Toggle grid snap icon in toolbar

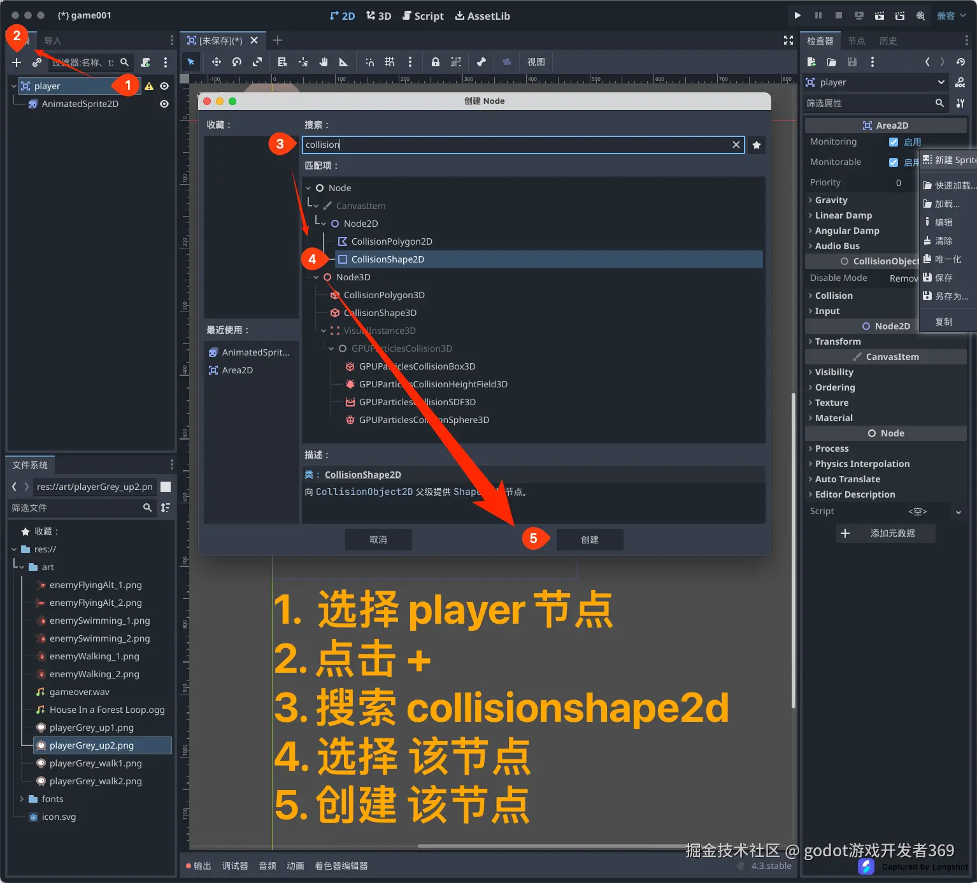(x=390, y=62)
